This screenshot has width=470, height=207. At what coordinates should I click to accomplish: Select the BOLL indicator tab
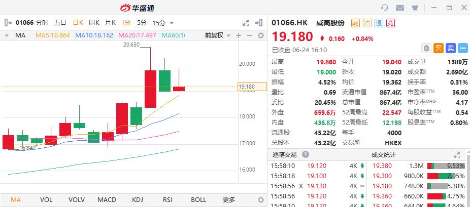(x=198, y=200)
